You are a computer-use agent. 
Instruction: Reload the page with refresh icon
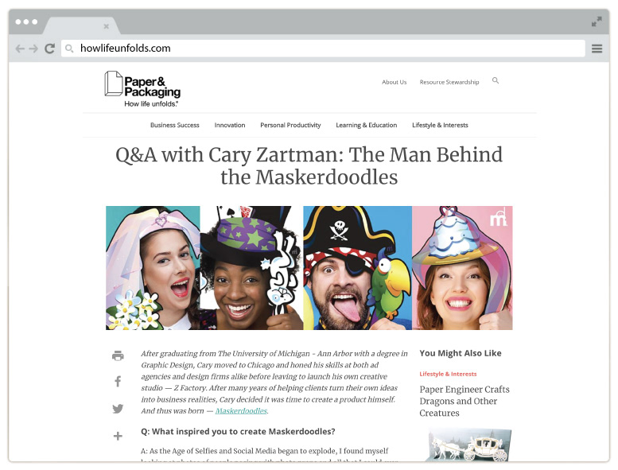[49, 49]
